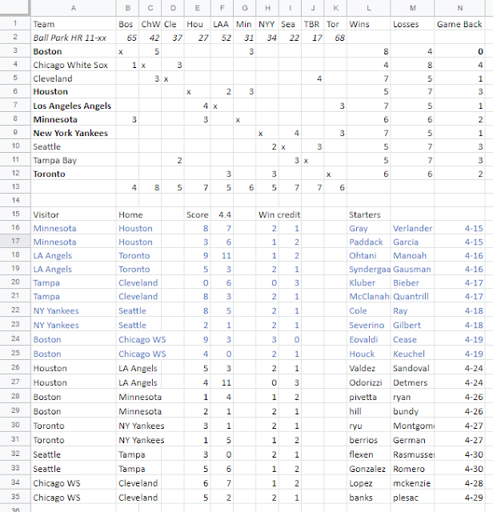
Task: Click the bold 'Minnesota' cell in row 8
Action: [x=74, y=119]
